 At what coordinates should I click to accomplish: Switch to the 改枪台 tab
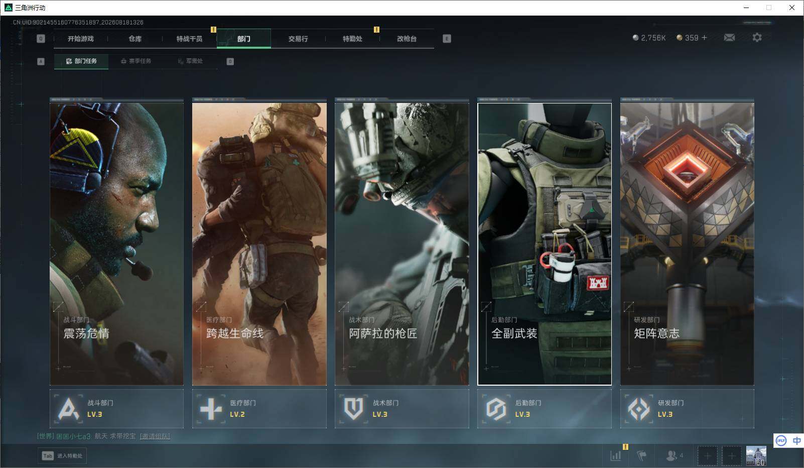click(407, 39)
